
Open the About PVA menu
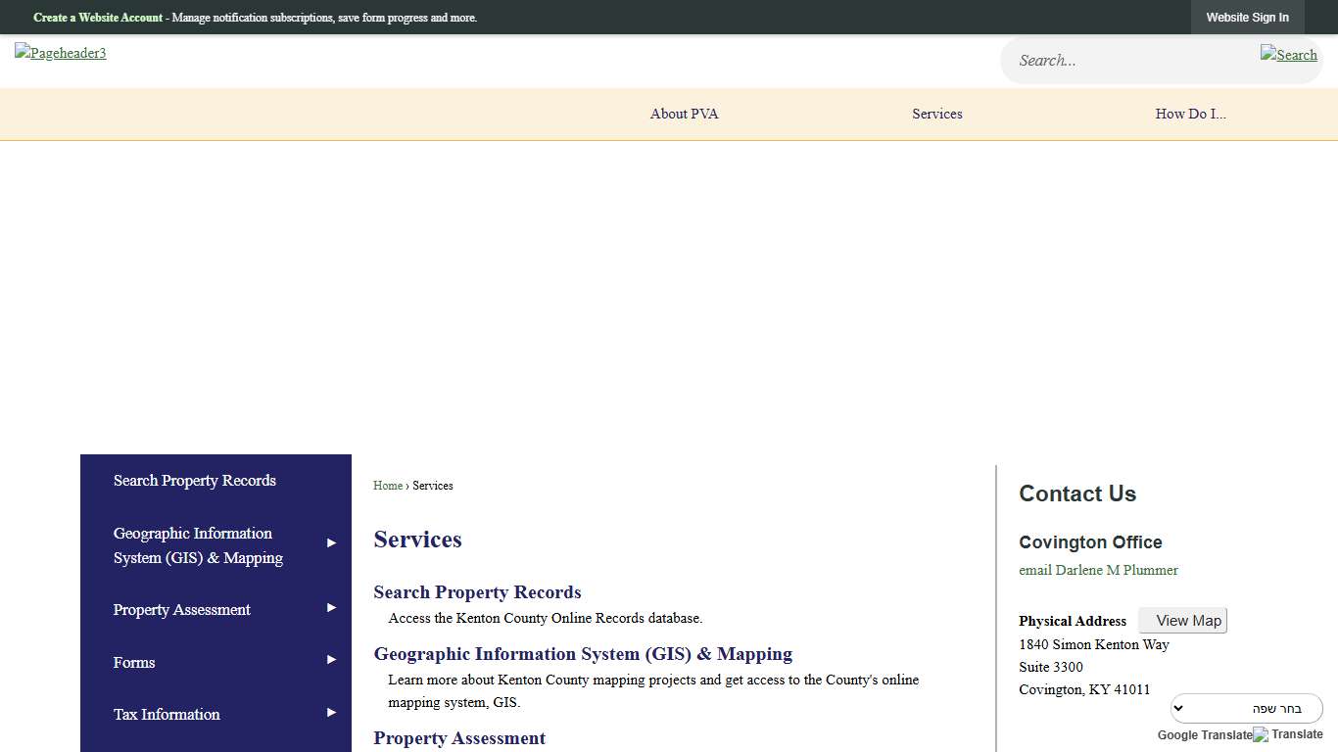coord(684,114)
